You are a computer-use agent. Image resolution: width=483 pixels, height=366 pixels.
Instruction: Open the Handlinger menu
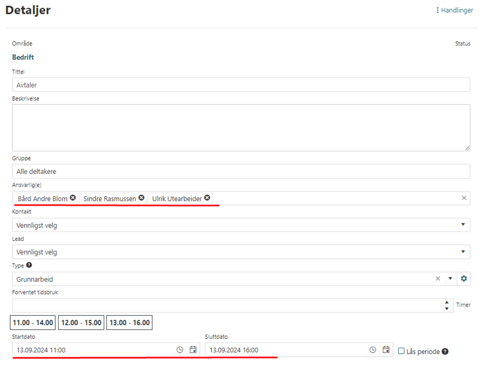[x=454, y=10]
